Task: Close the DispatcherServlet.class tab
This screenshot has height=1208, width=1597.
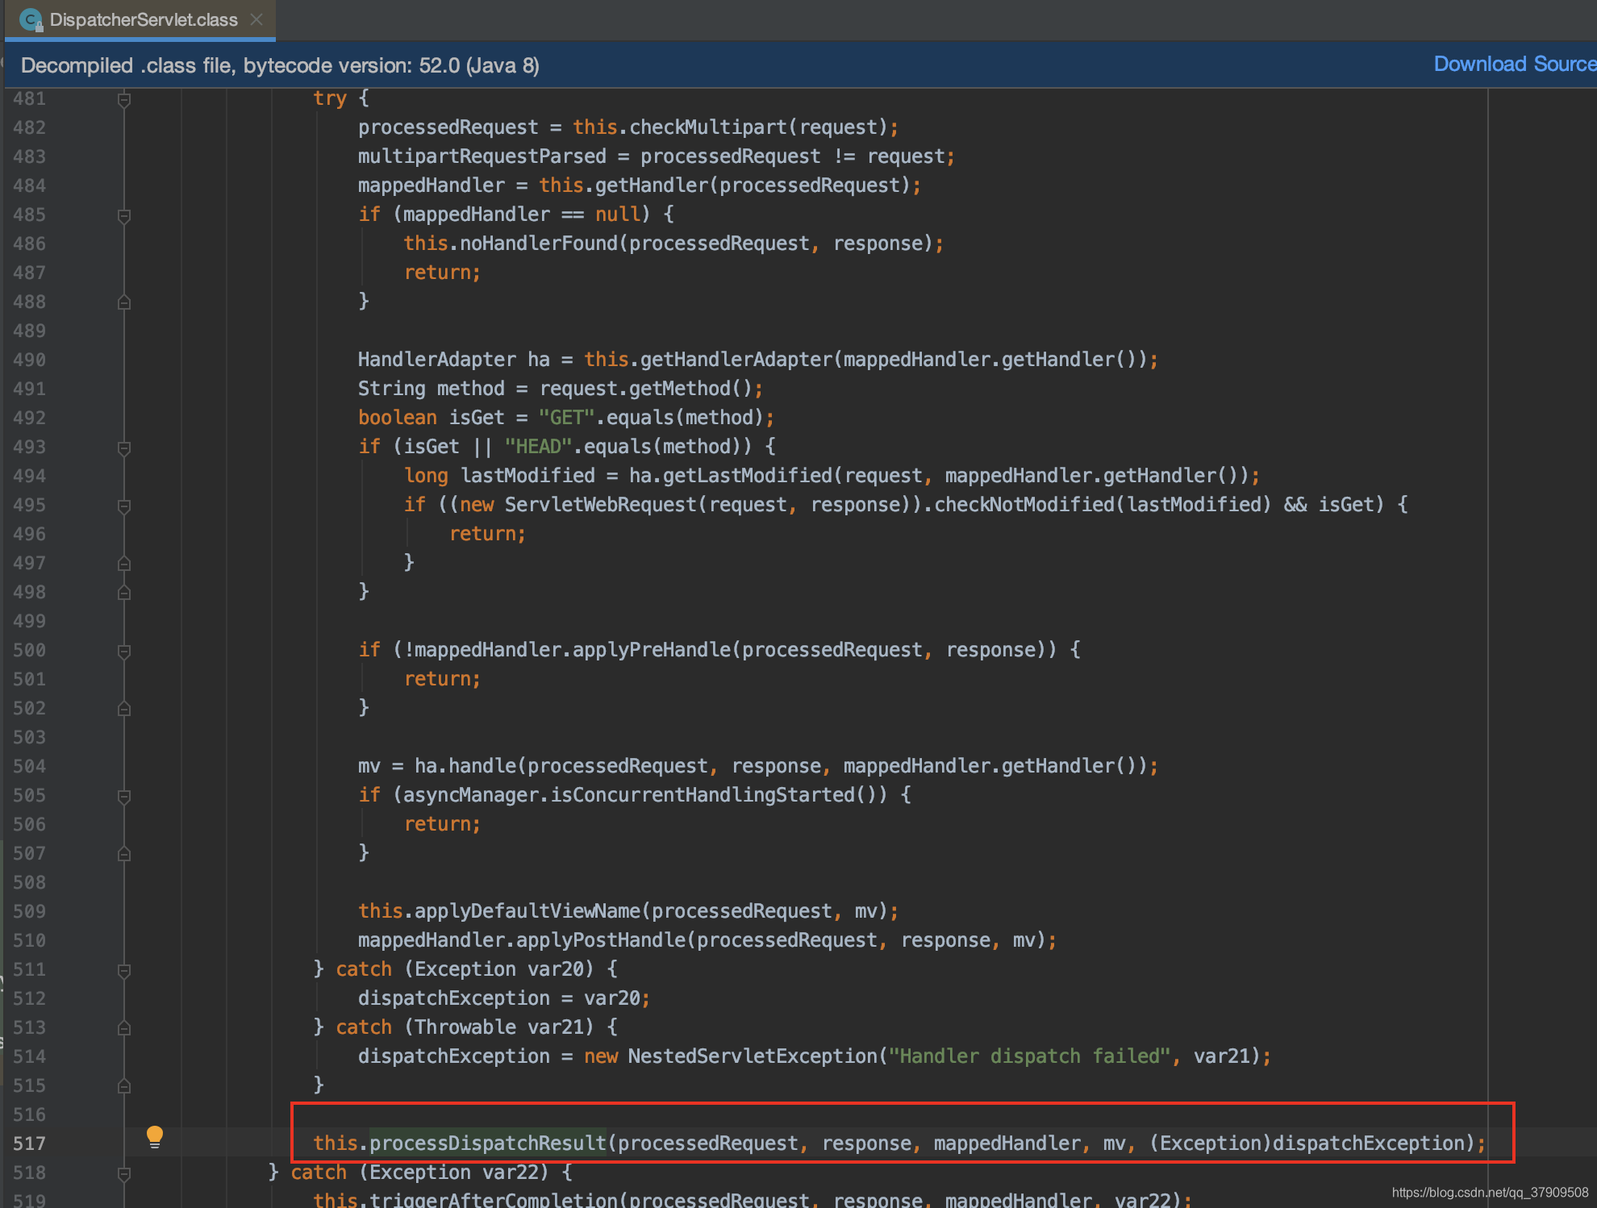Action: pos(256,19)
